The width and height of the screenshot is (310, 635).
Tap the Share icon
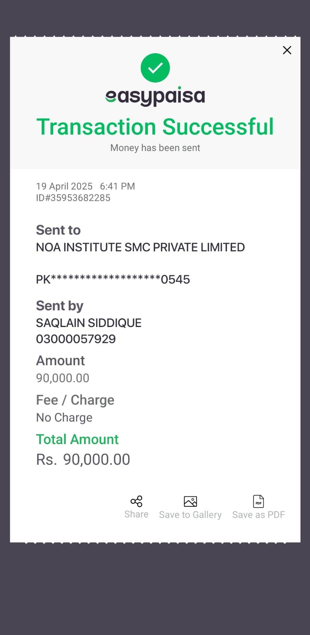tap(136, 501)
